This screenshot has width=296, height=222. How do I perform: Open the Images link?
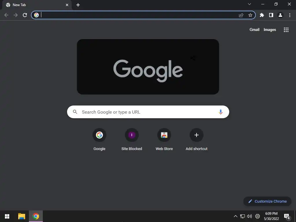tap(270, 30)
